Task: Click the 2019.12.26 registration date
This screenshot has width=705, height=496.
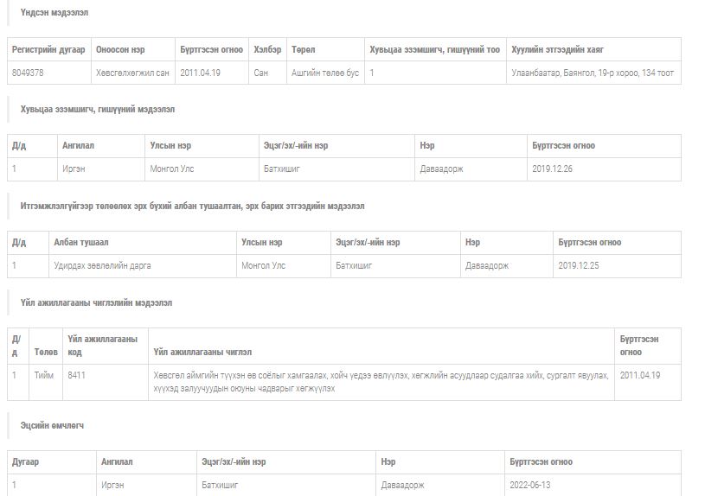Action: (552, 169)
